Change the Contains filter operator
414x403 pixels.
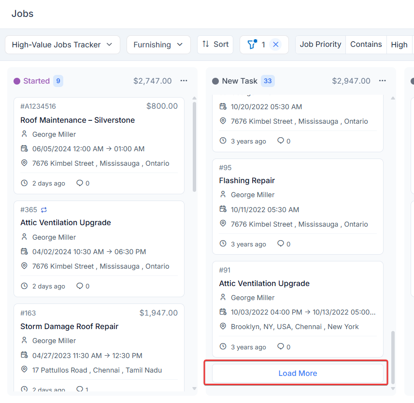click(x=366, y=44)
